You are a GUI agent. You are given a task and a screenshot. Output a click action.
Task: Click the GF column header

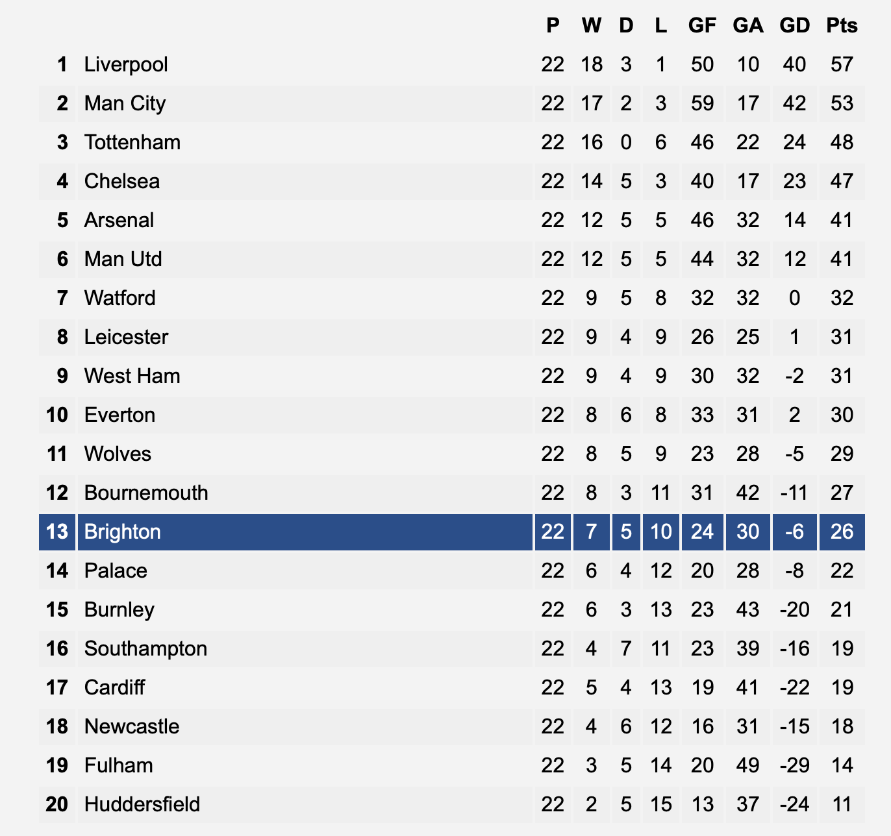point(702,25)
